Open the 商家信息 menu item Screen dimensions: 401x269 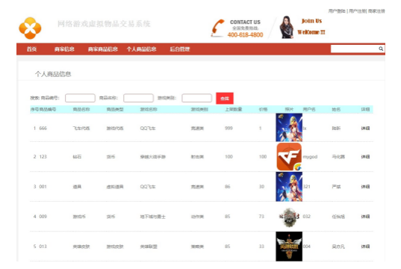64,49
